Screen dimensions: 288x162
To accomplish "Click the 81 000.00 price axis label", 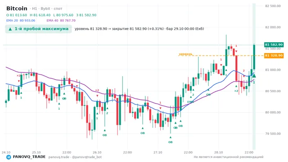I will 273,70.
